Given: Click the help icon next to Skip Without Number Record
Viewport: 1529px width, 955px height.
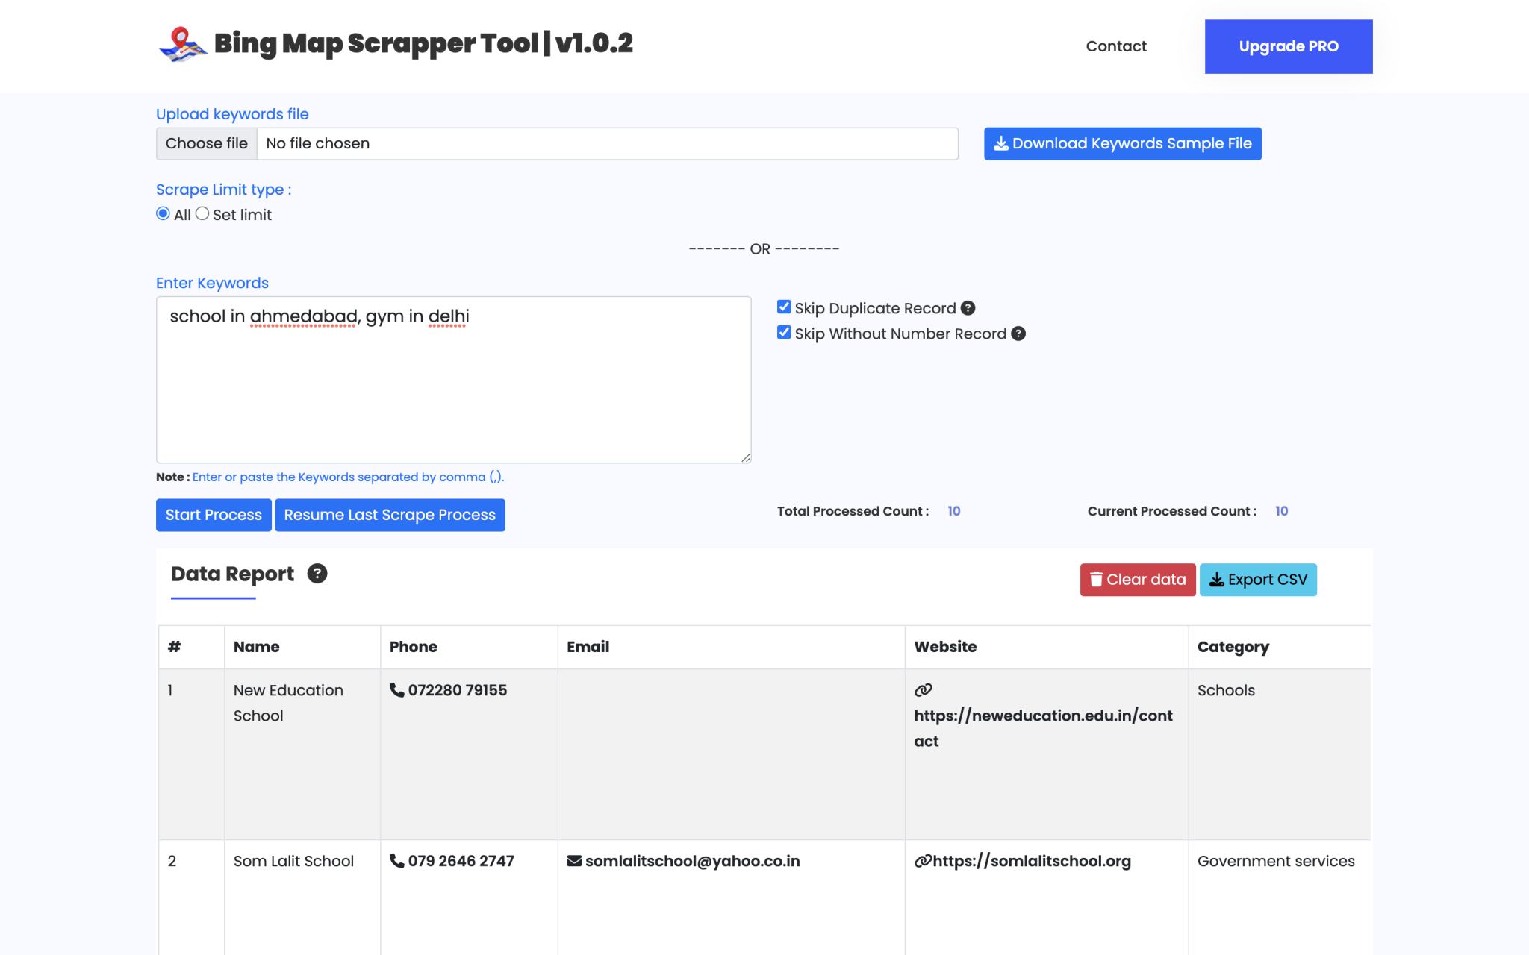Looking at the screenshot, I should point(1019,334).
